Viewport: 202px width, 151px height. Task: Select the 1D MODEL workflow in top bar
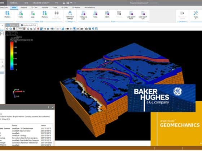click(x=14, y=3)
